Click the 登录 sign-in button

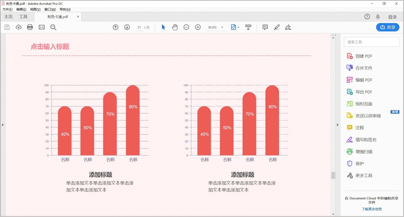tap(393, 17)
